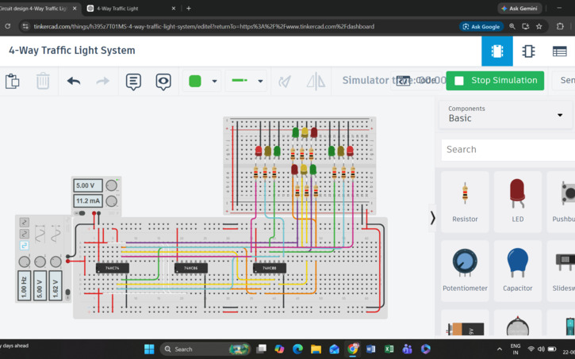Open the wire color dropdown arrow
The width and height of the screenshot is (575, 359).
point(214,81)
